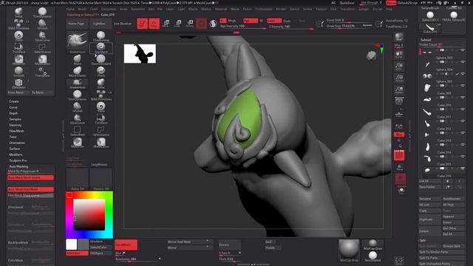Select the Standard brush

101,48
